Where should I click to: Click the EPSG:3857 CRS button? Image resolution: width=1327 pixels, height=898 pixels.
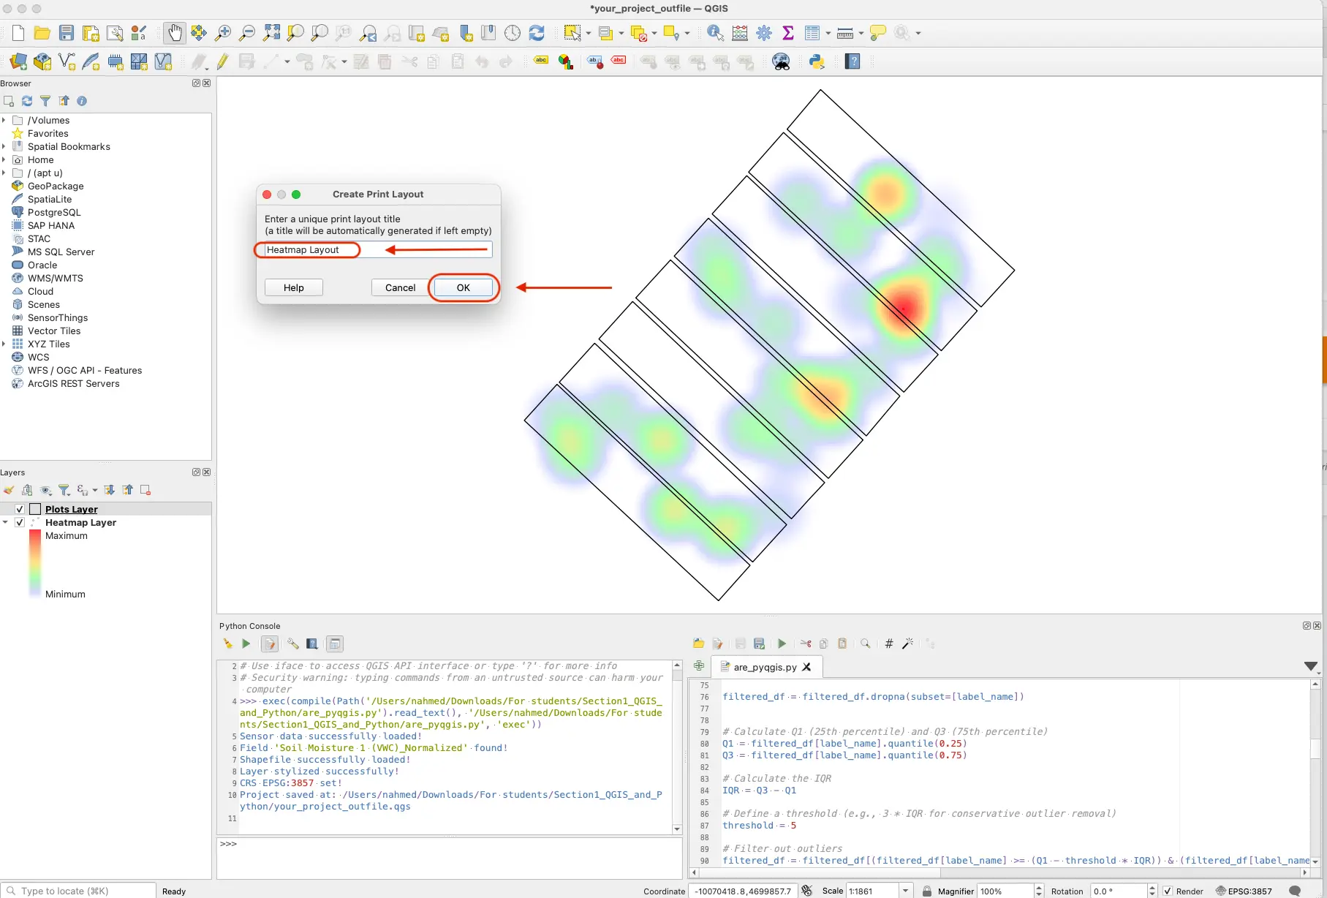pos(1243,891)
